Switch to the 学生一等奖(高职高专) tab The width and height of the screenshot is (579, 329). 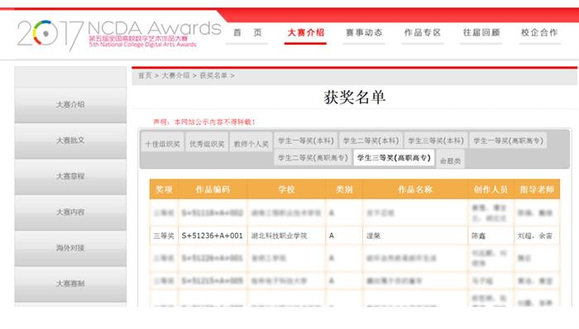click(508, 141)
